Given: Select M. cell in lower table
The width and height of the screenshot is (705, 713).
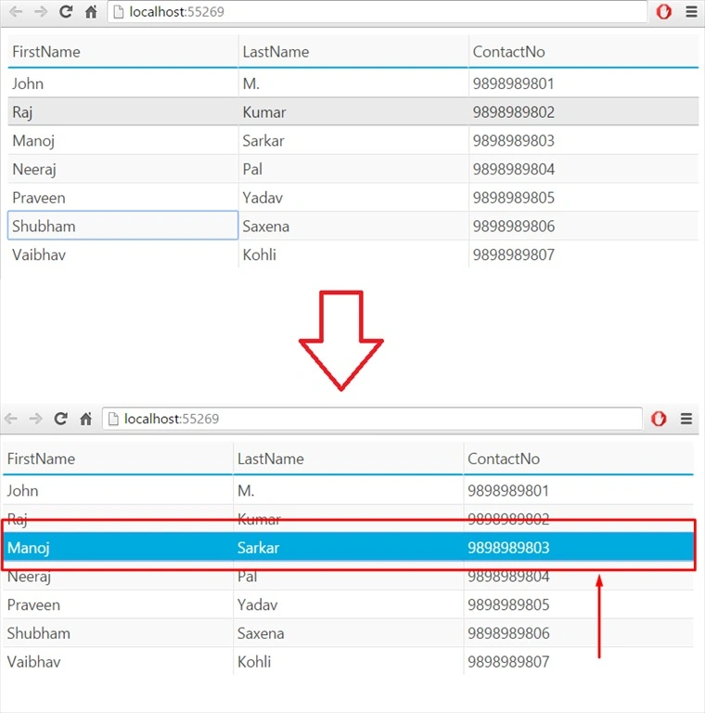Looking at the screenshot, I should 349,490.
